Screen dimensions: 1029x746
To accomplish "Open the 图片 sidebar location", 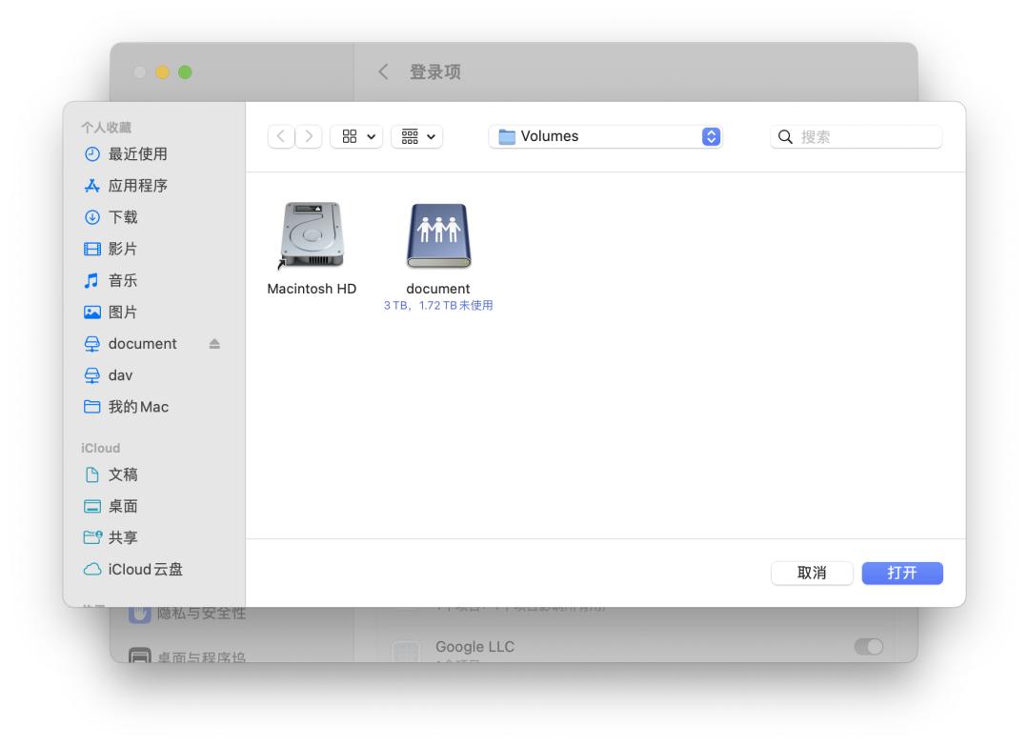I will (119, 312).
